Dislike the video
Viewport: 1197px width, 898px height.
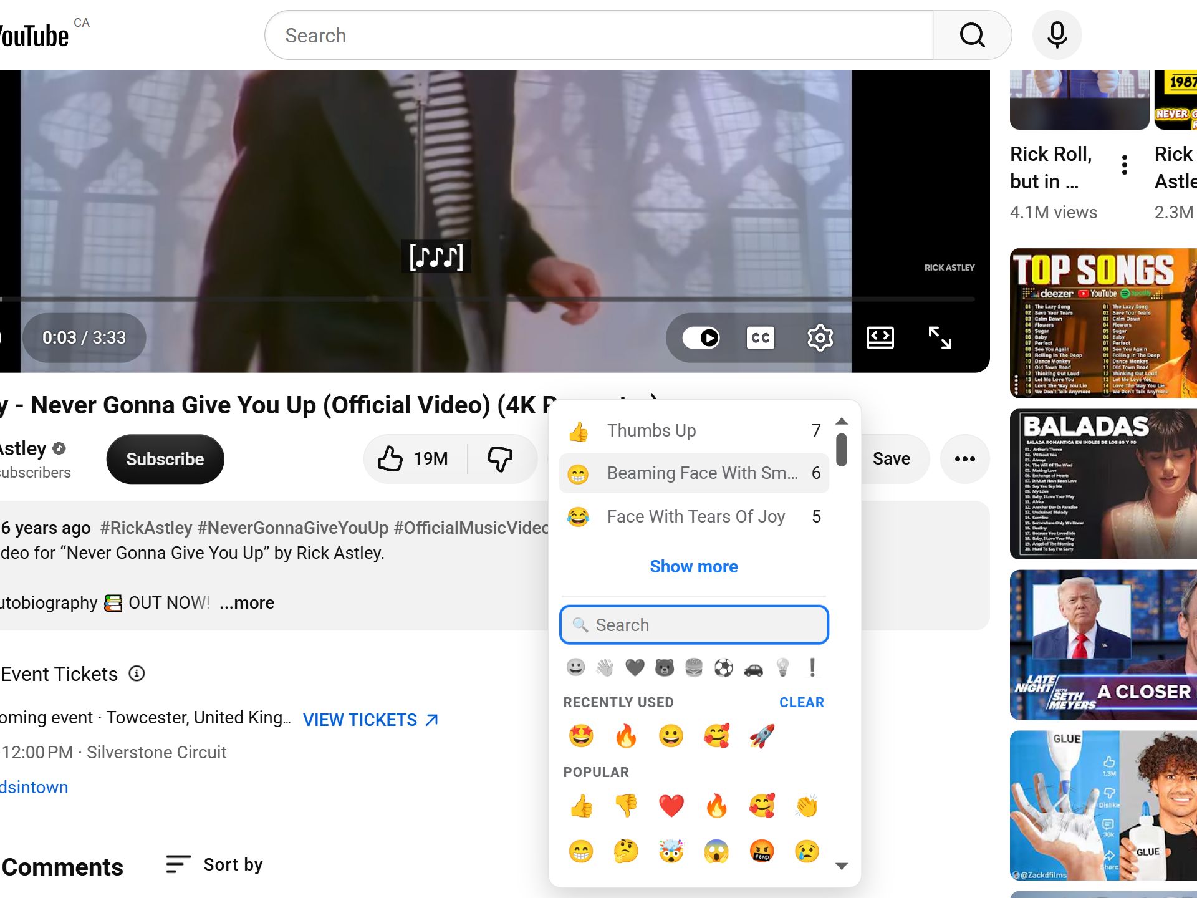(500, 459)
